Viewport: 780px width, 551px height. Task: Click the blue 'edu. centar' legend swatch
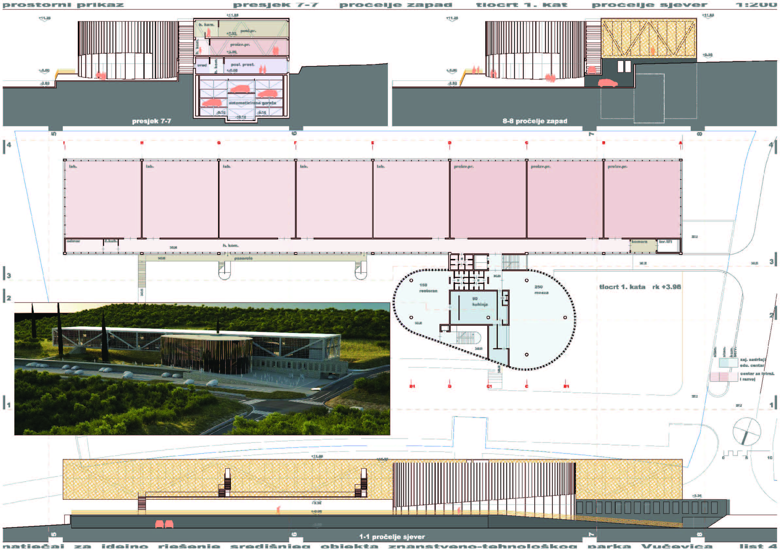728,362
